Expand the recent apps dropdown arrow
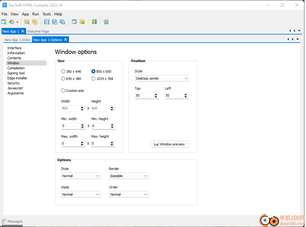The width and height of the screenshot is (306, 227). [x=17, y=22]
